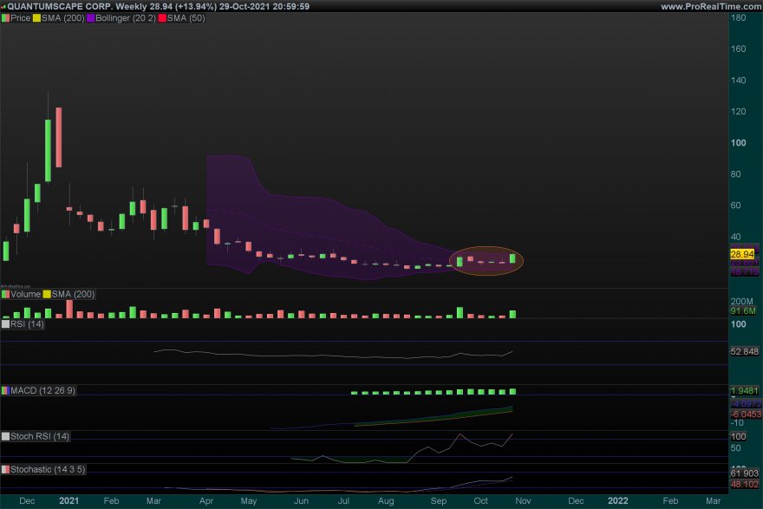Click the 80 price axis value
This screenshot has height=509, width=763.
pos(736,174)
